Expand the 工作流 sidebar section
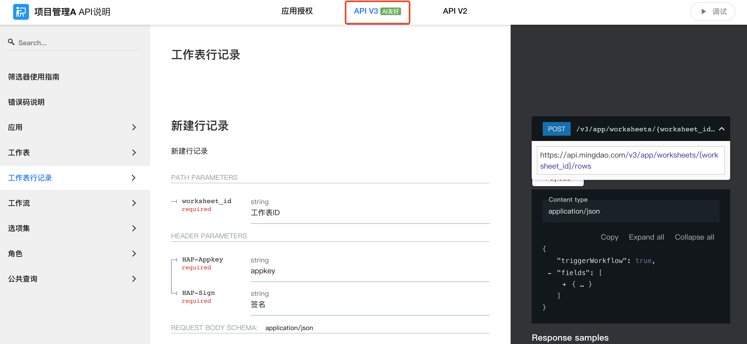The image size is (747, 344). (134, 203)
